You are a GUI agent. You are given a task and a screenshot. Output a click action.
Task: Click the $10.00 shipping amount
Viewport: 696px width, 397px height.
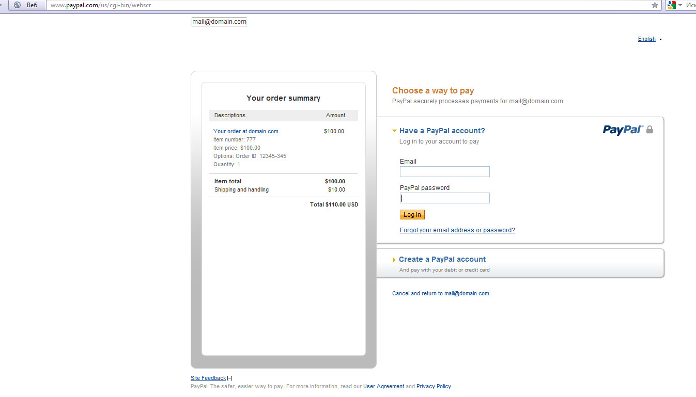click(336, 189)
